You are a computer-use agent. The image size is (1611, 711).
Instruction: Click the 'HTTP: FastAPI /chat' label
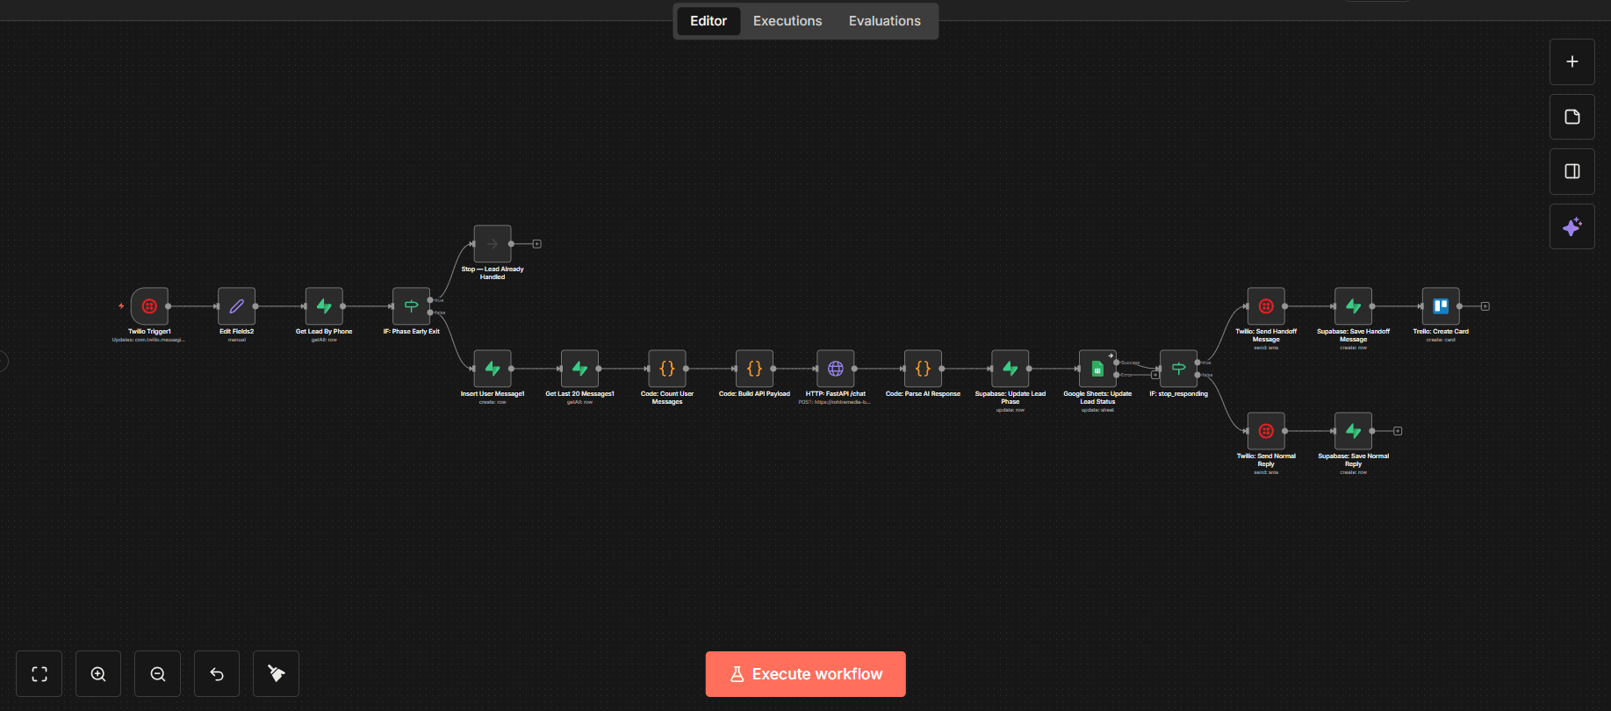pyautogui.click(x=836, y=394)
